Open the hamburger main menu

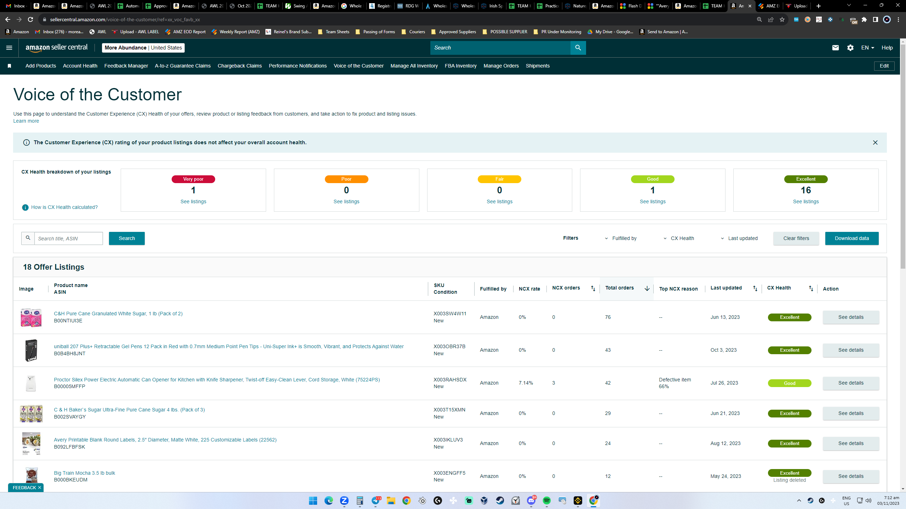coord(9,48)
